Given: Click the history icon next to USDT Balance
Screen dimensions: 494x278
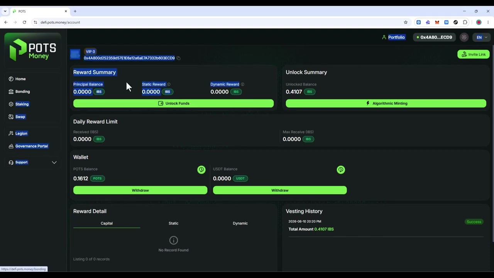Looking at the screenshot, I should click(x=341, y=170).
